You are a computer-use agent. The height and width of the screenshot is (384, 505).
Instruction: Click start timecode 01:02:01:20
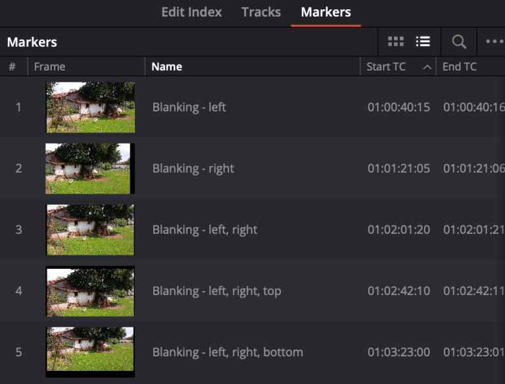[x=398, y=230]
